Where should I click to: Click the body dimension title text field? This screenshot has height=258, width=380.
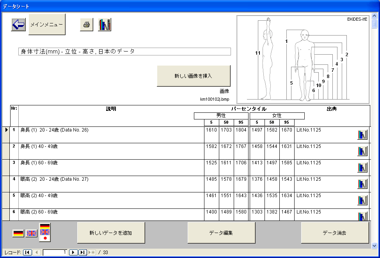pyautogui.click(x=124, y=52)
